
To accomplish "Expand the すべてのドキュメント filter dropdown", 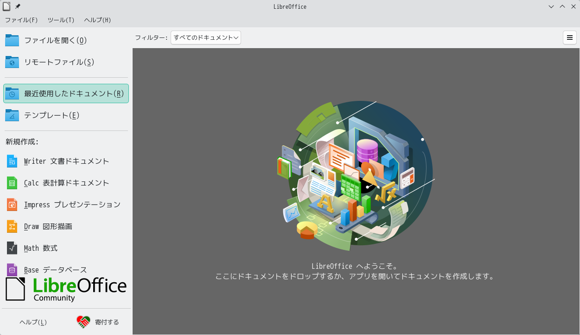I will (206, 37).
